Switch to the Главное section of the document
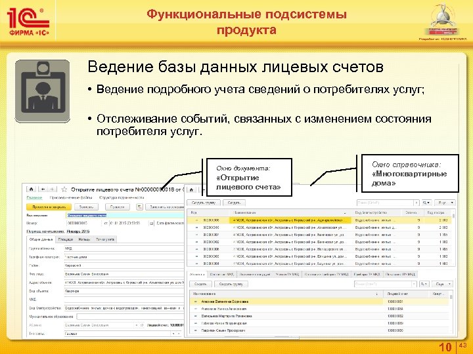 click(x=34, y=198)
